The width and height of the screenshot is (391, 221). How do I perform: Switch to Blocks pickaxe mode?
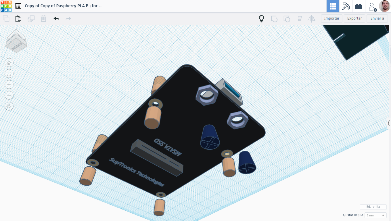[346, 6]
